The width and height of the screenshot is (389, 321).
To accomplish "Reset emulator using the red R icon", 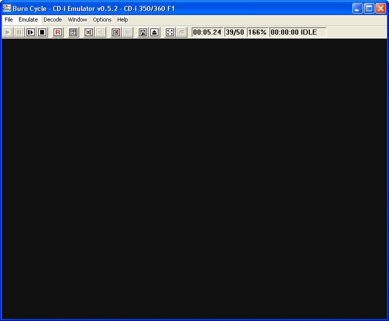I will coord(58,32).
